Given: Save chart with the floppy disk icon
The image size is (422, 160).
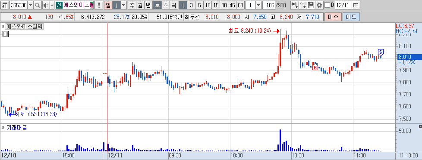Looking at the screenshot, I should (311, 5).
